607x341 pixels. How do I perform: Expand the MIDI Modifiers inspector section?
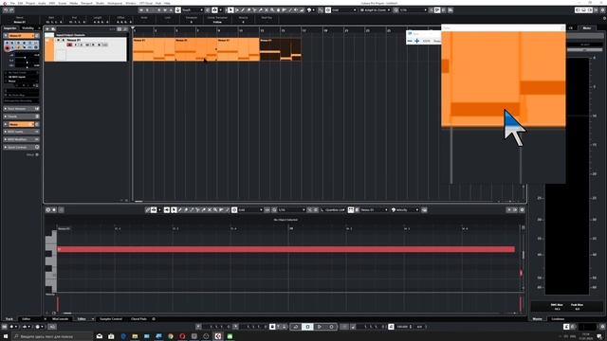[x=21, y=139]
